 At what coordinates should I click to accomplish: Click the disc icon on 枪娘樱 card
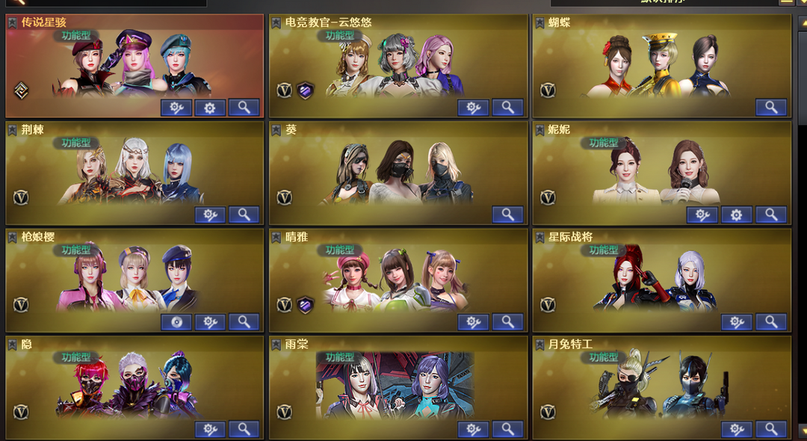176,322
